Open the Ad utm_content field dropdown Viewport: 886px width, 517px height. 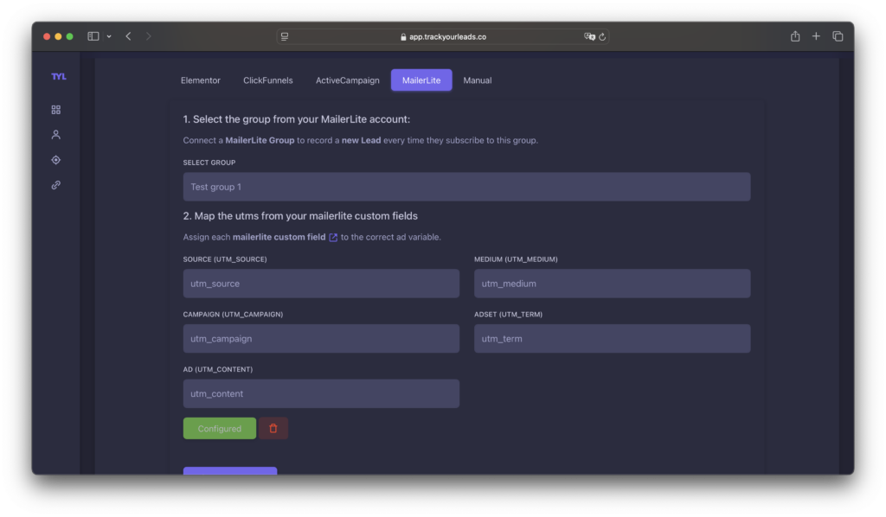coord(321,393)
